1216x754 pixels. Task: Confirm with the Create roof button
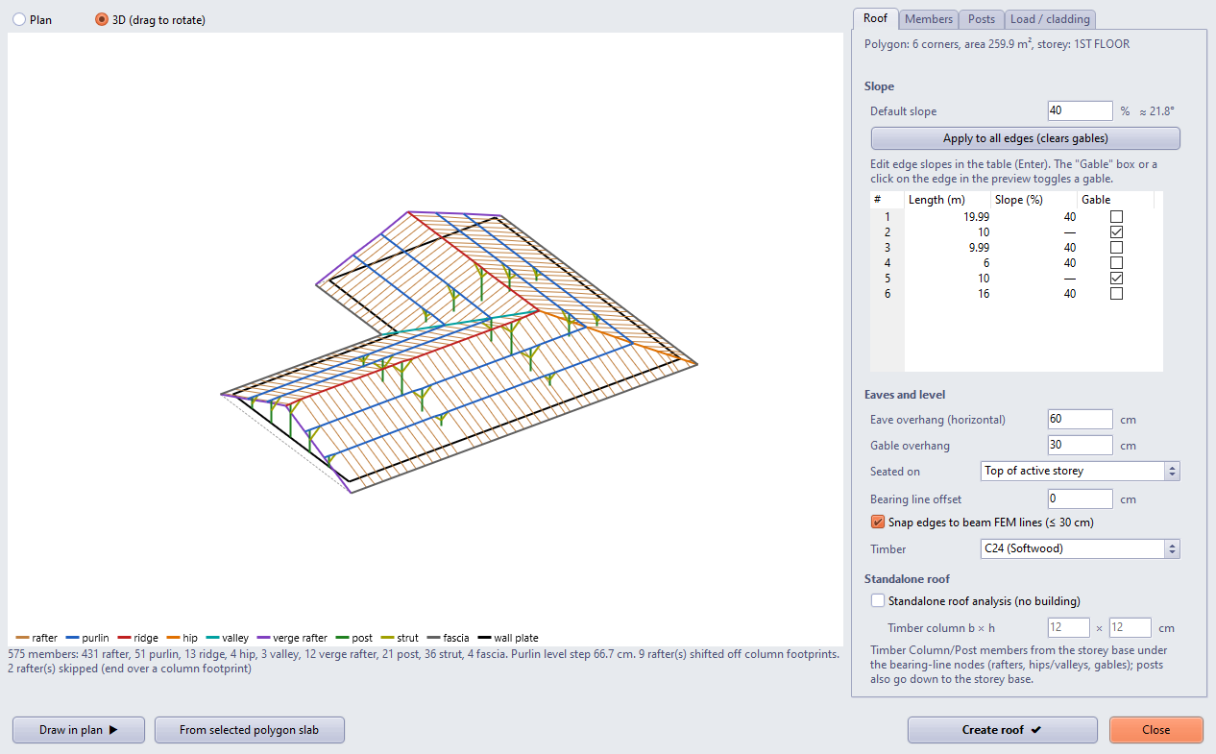click(x=1002, y=730)
